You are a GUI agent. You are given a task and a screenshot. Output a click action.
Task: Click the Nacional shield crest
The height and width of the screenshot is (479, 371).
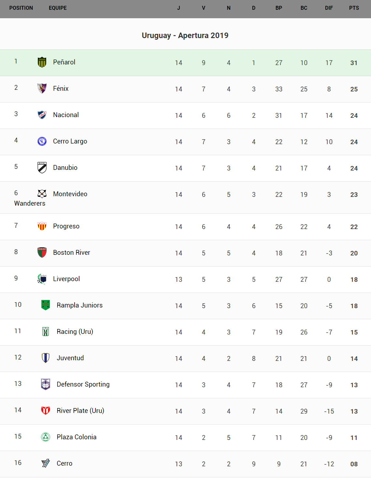point(42,115)
